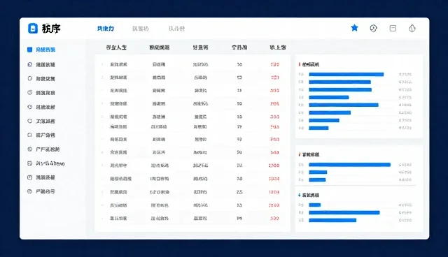Open the smiley face icon in header
The width and height of the screenshot is (448, 257).
(373, 28)
